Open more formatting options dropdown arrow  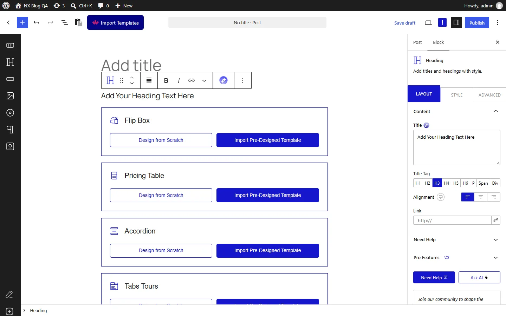204,80
